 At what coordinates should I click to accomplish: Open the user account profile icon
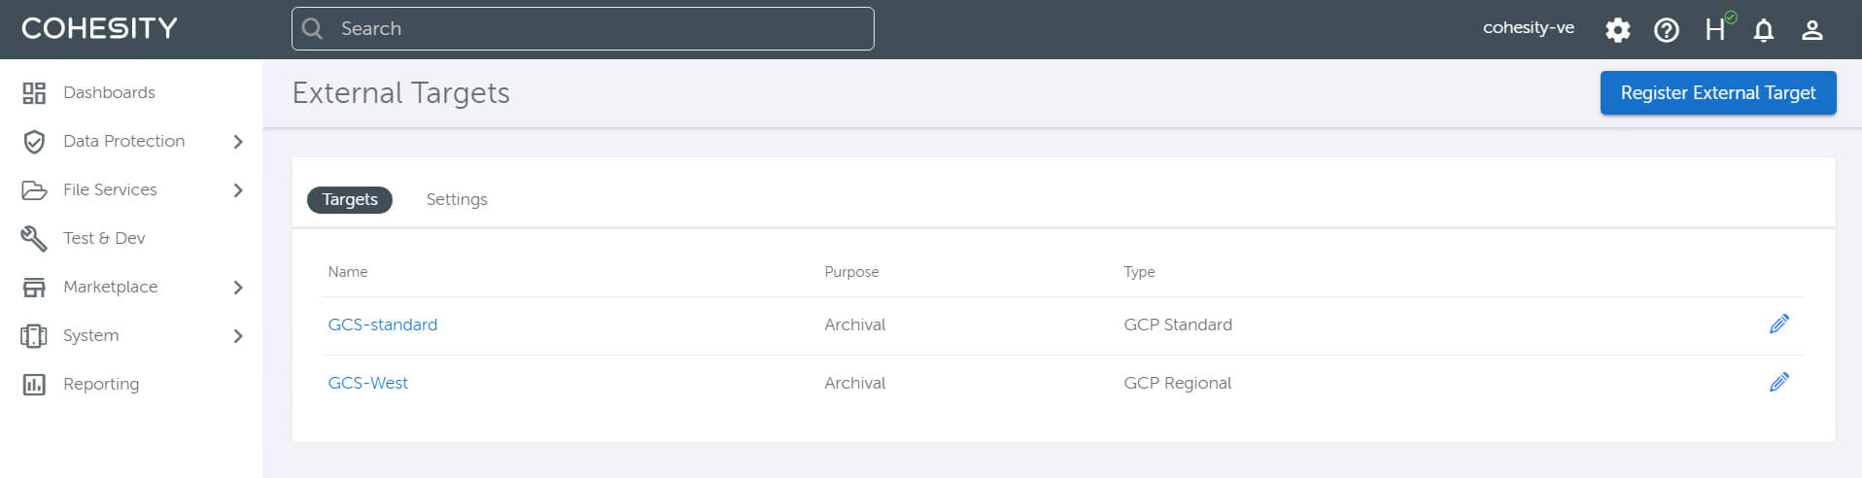tap(1811, 30)
